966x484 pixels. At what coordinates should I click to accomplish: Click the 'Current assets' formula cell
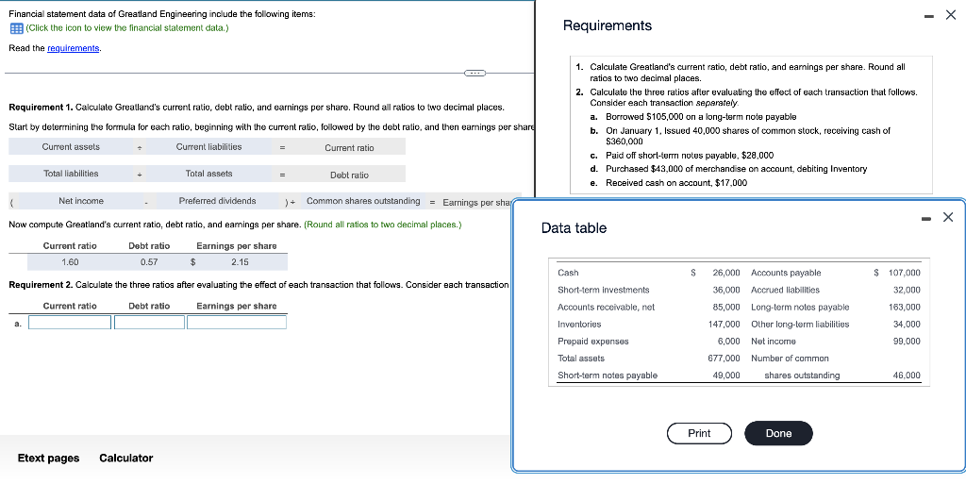[x=71, y=146]
